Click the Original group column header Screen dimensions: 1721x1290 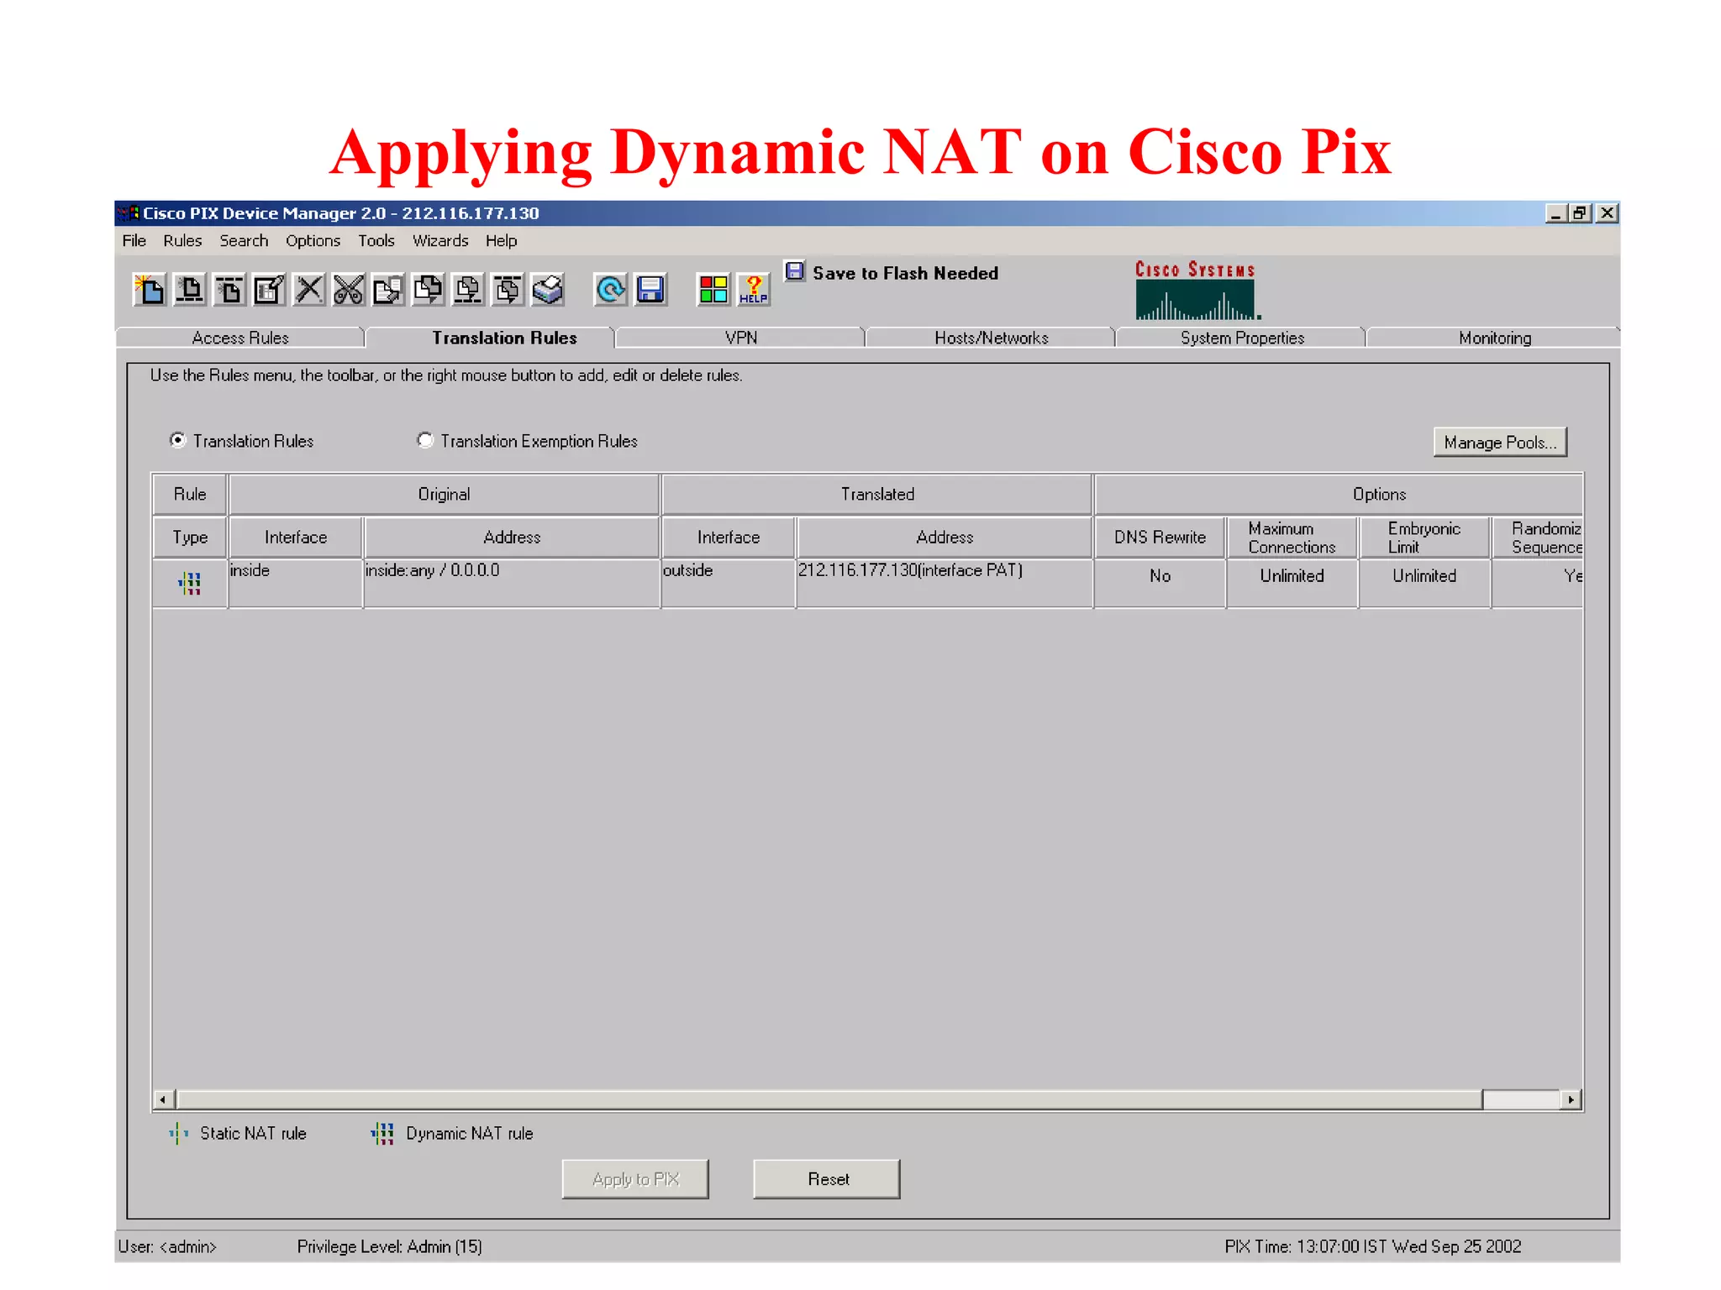pyautogui.click(x=444, y=495)
